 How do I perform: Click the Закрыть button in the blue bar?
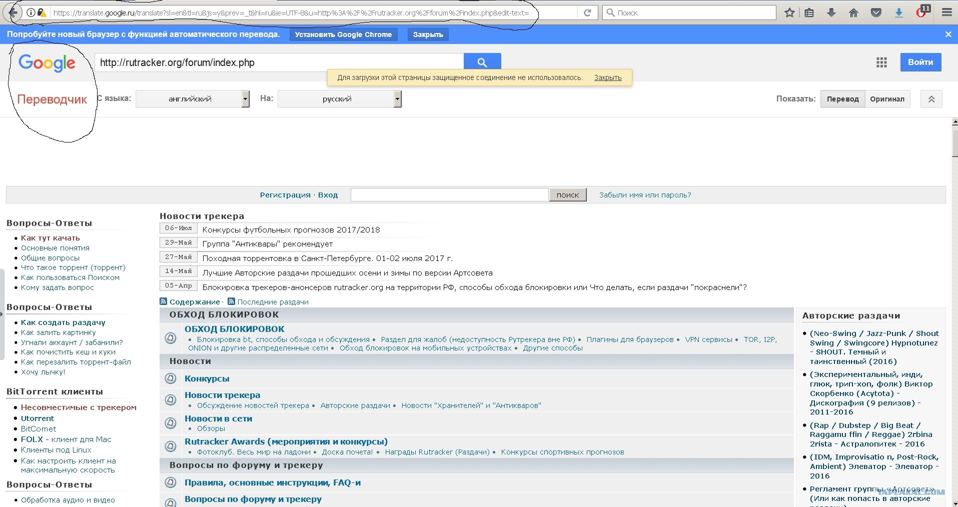click(x=428, y=34)
